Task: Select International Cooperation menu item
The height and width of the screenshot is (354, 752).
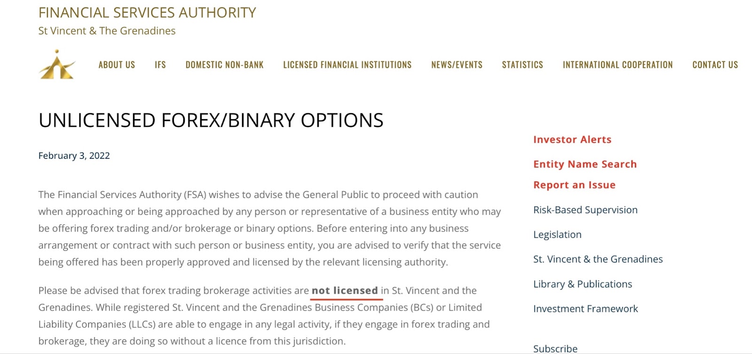Action: [618, 65]
